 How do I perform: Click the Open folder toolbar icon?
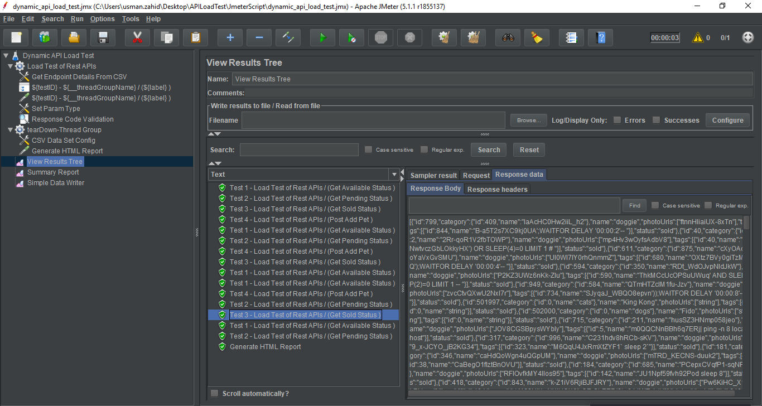74,37
